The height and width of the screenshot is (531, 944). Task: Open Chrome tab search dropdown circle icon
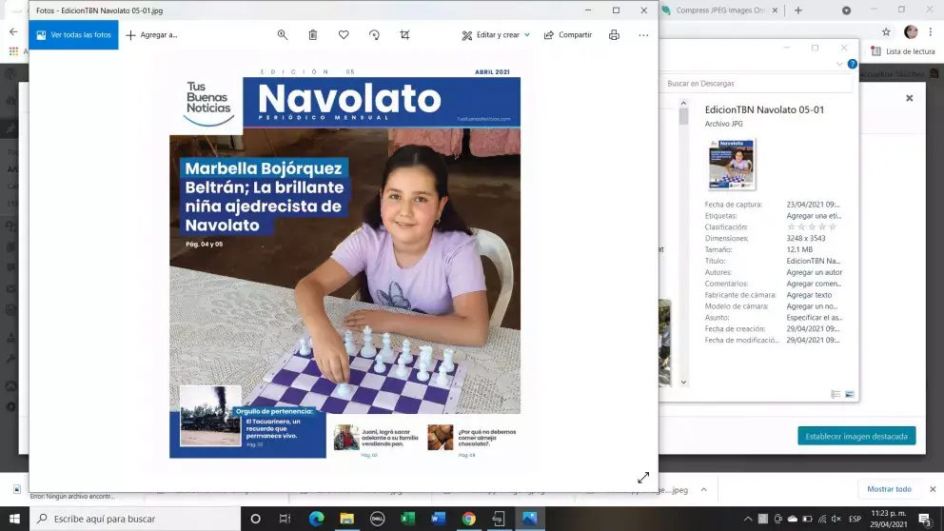tap(847, 10)
